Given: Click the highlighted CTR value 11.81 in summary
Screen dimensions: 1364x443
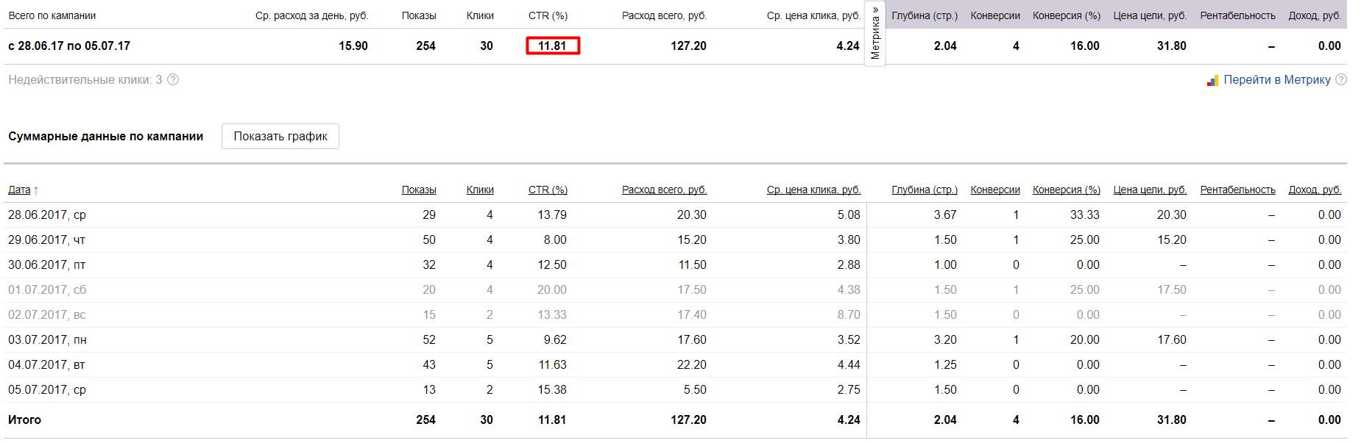Looking at the screenshot, I should tap(553, 46).
